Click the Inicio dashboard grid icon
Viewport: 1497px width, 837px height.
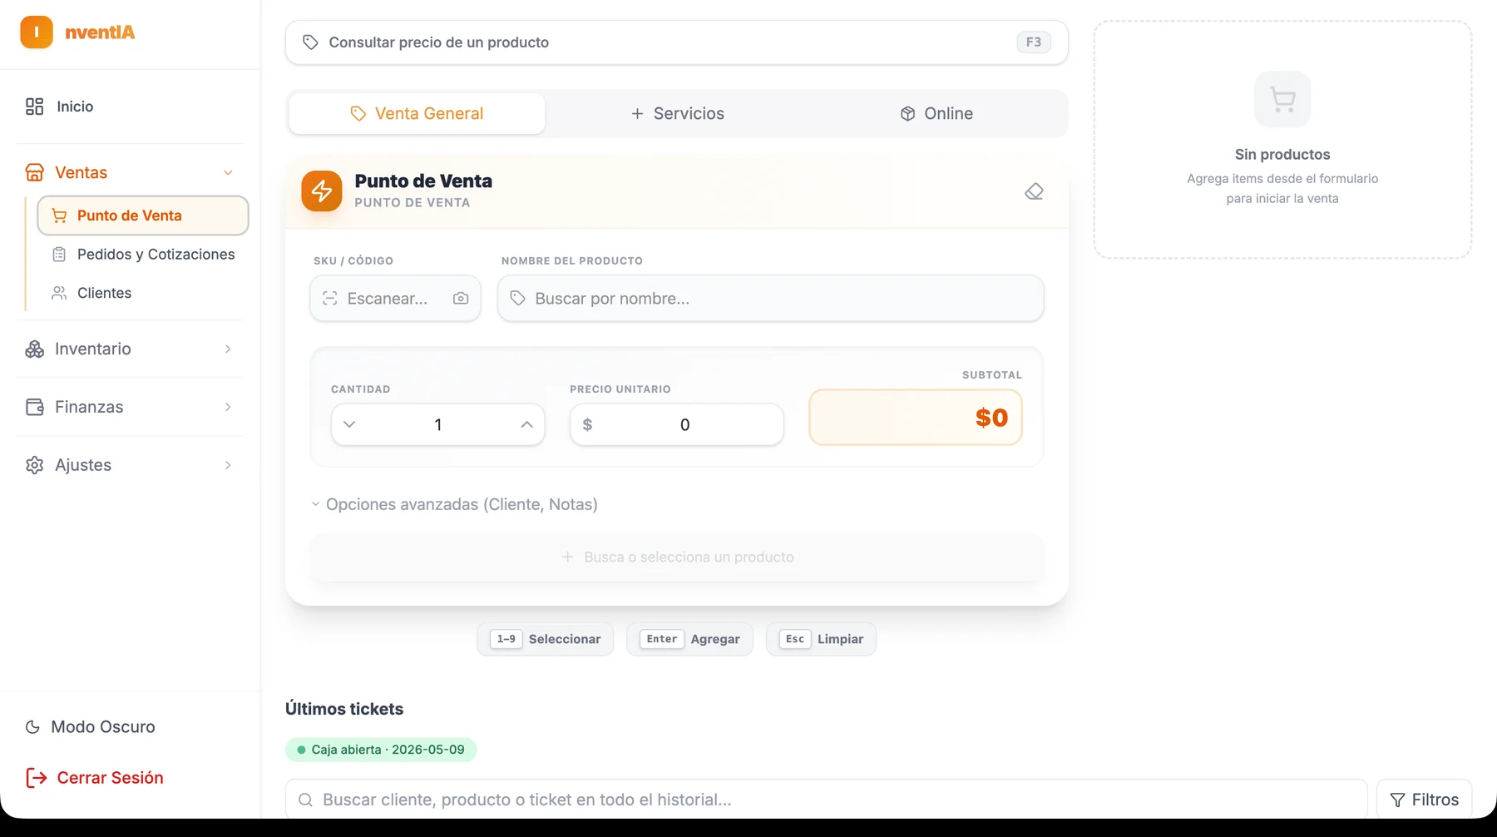pos(34,106)
